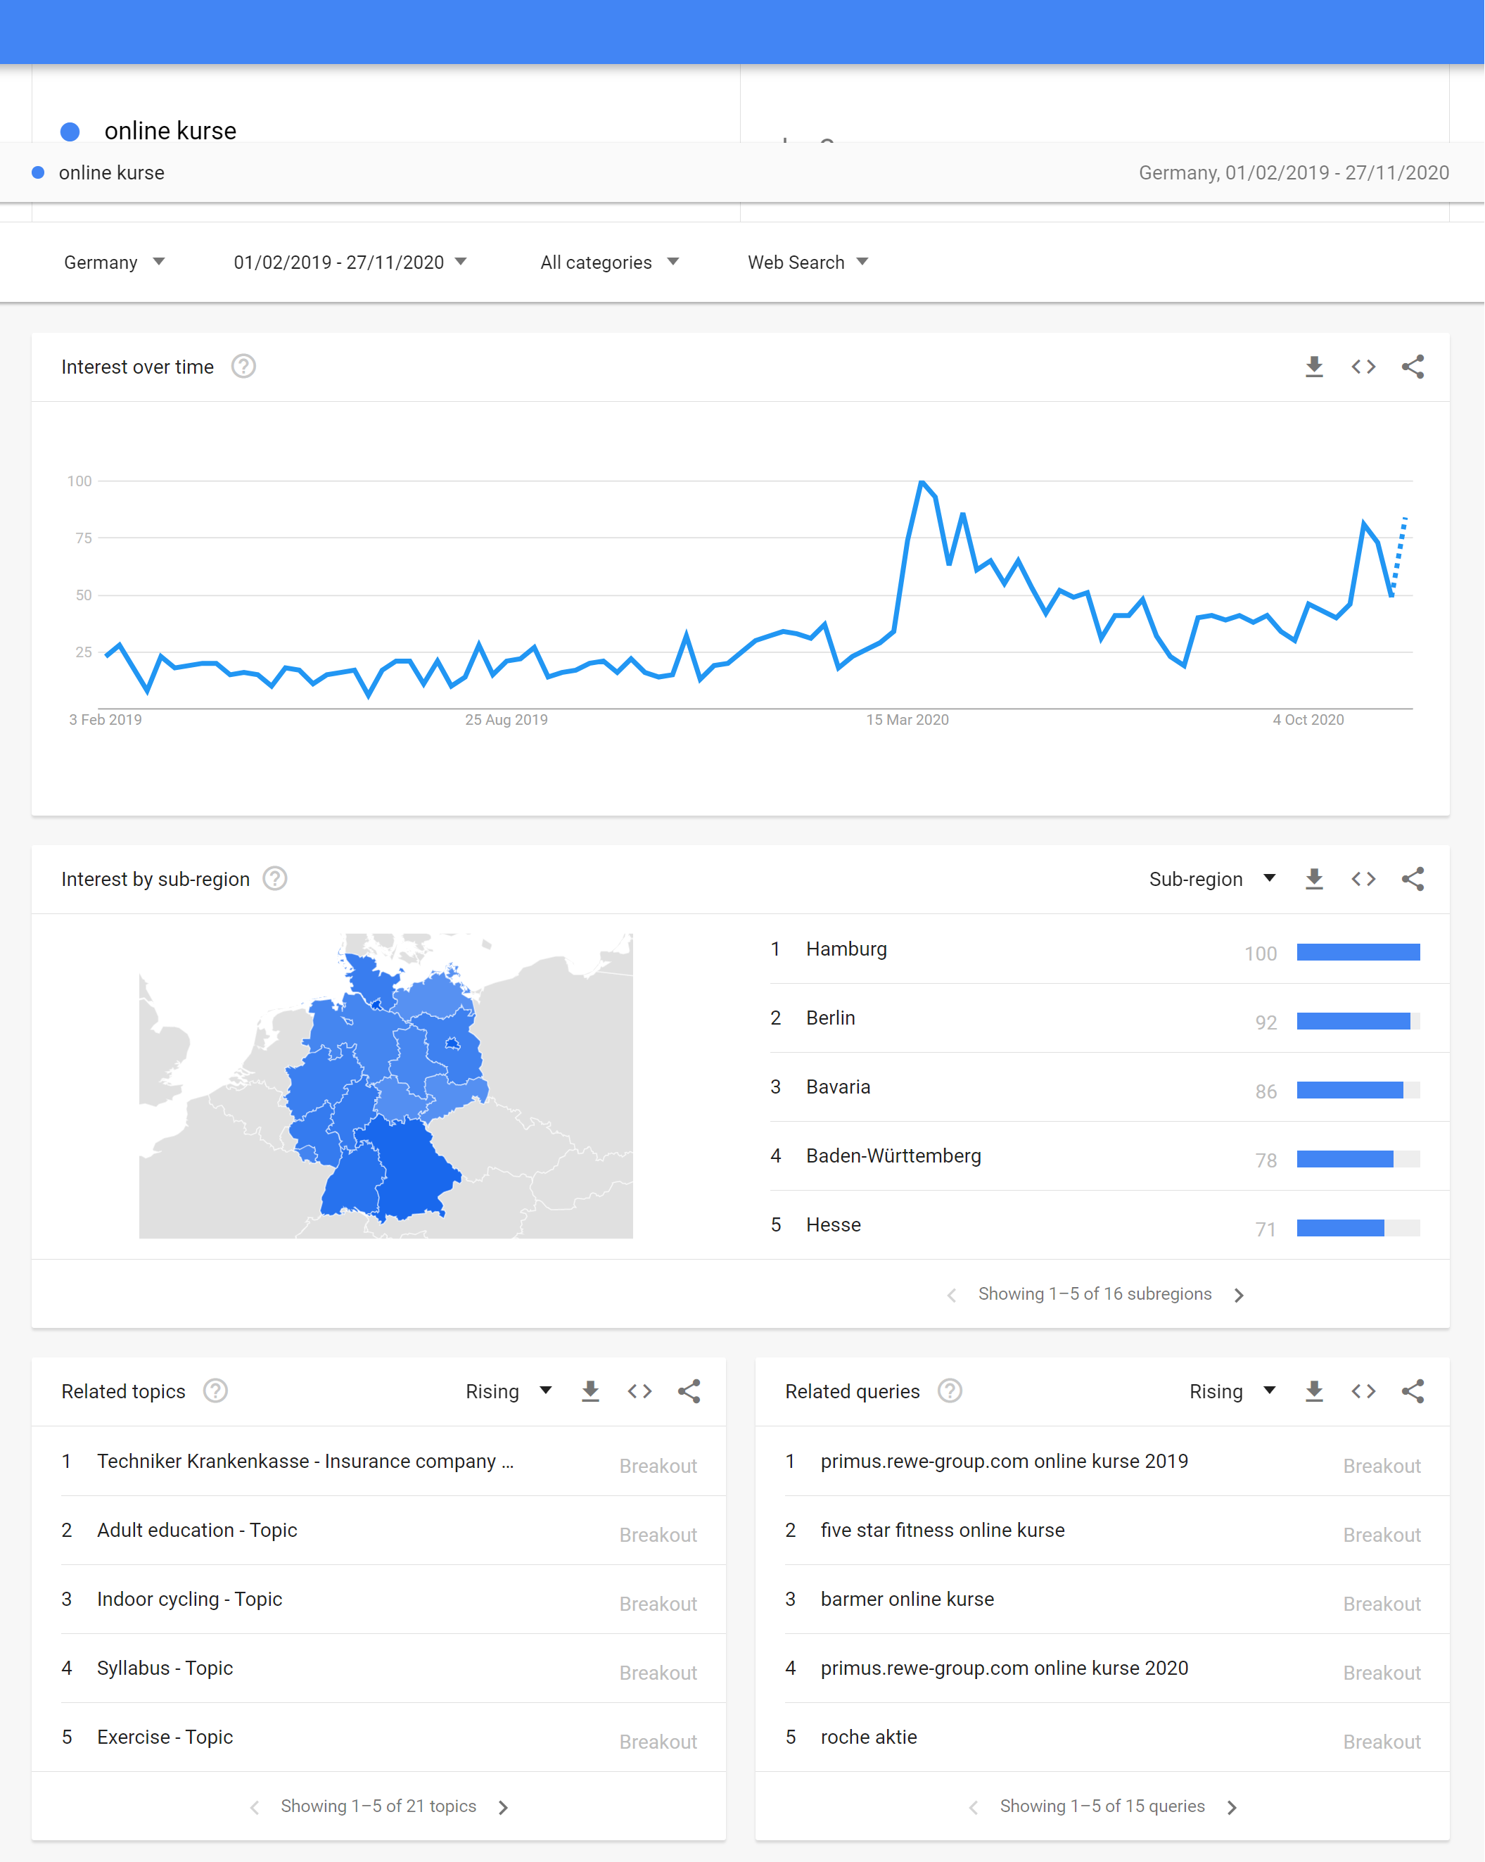Share the Interest over time chart
Screen dimensions: 1485x1862
tap(1413, 367)
